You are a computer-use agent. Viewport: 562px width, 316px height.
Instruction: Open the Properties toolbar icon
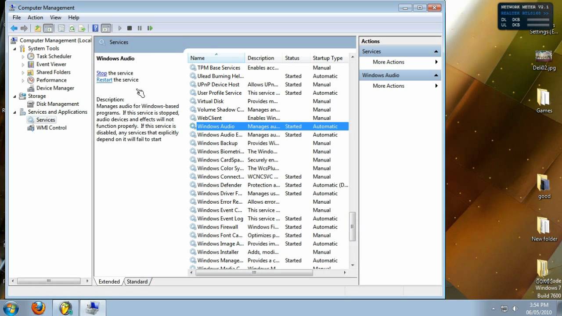(61, 28)
